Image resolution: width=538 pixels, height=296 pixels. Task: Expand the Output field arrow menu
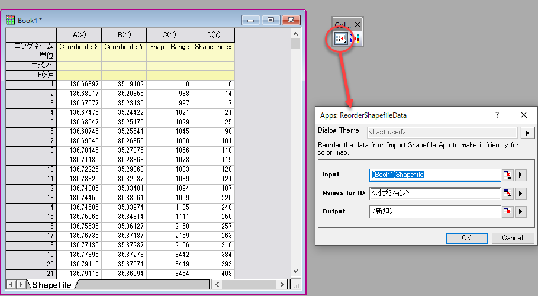520,211
